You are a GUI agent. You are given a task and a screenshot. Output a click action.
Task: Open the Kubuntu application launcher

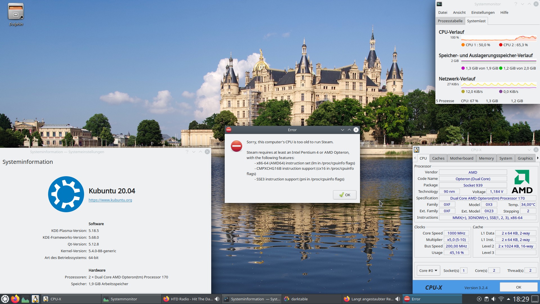[5, 299]
